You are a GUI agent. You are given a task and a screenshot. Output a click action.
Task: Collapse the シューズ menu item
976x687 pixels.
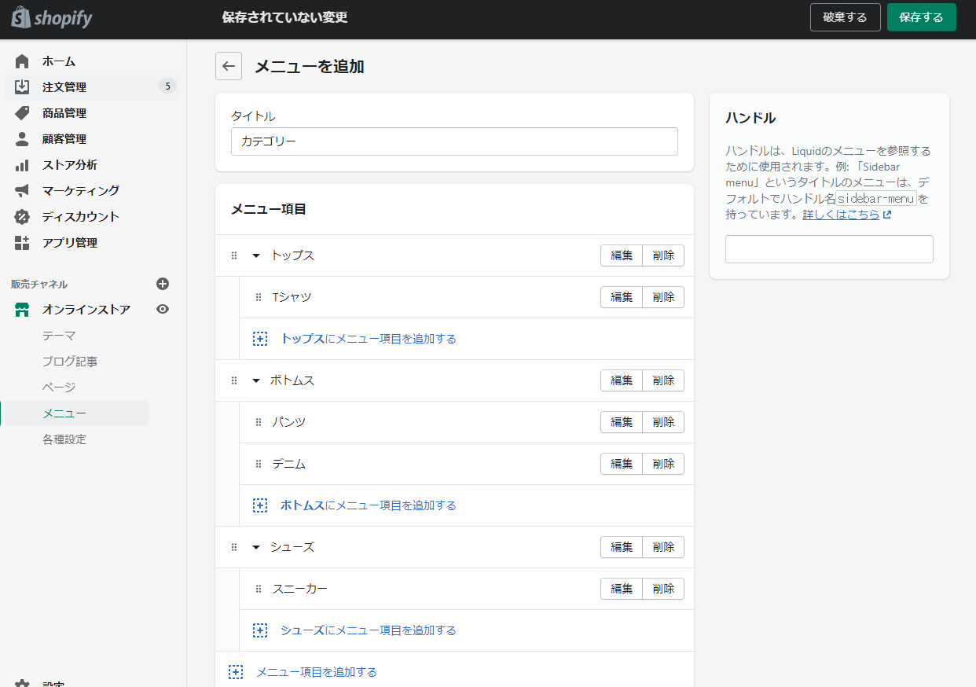255,547
